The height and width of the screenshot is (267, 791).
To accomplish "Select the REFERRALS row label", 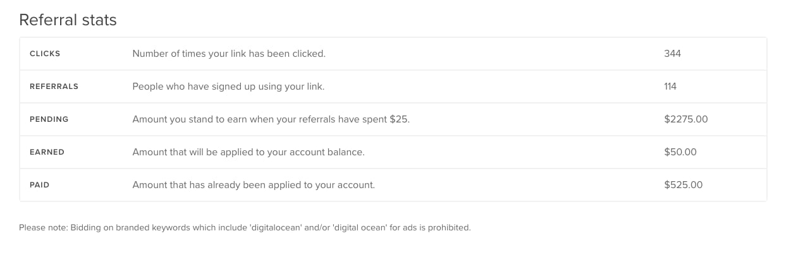I will [x=54, y=86].
